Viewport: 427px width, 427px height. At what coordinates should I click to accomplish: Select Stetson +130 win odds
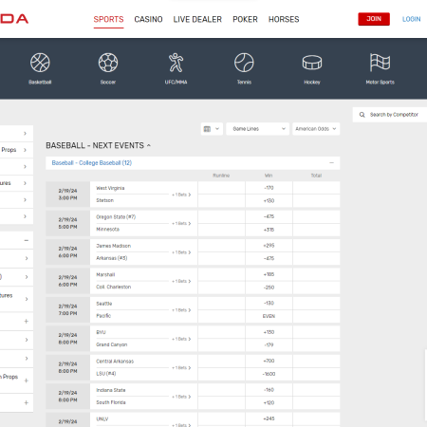[x=269, y=201]
